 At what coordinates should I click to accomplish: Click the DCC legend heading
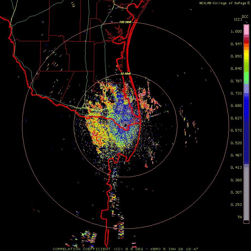[245, 17]
